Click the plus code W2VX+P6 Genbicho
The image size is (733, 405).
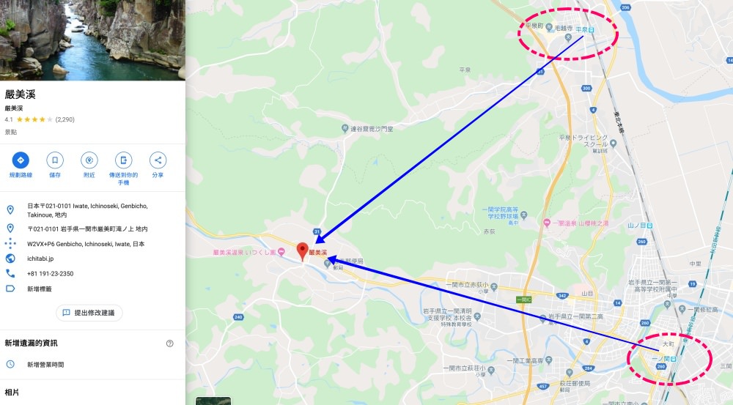[86, 244]
